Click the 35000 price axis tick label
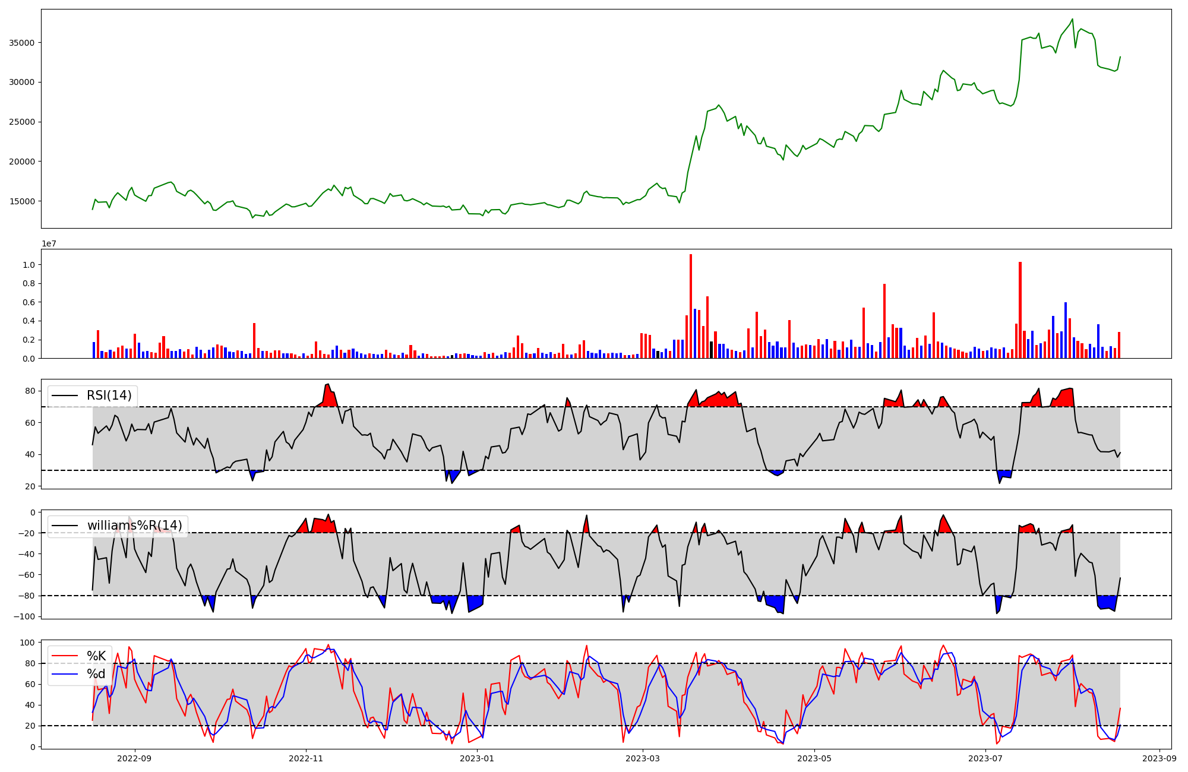This screenshot has height=772, width=1188. click(x=21, y=43)
